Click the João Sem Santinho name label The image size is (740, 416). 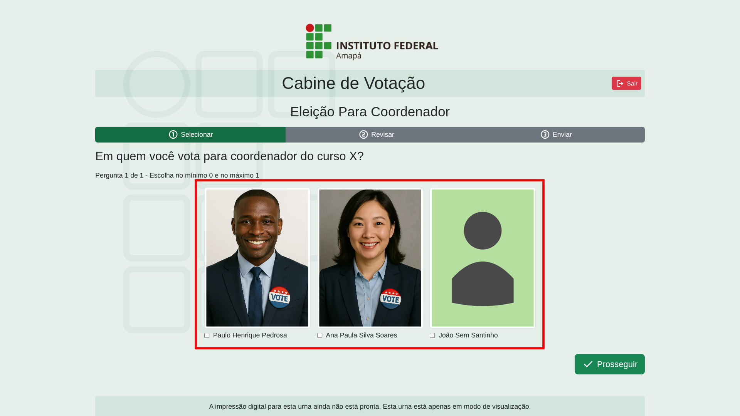point(468,335)
